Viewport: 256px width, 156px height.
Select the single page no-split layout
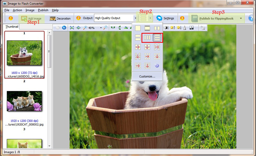pyautogui.click(x=138, y=28)
